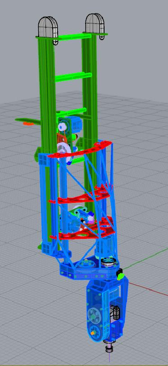Pick the second green ladder rung
The image size is (168, 366).
73,77
